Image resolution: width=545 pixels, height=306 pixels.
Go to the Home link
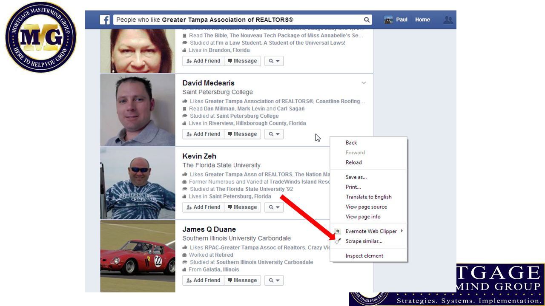422,20
